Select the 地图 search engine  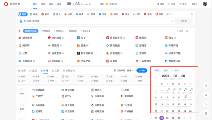tap(68, 14)
